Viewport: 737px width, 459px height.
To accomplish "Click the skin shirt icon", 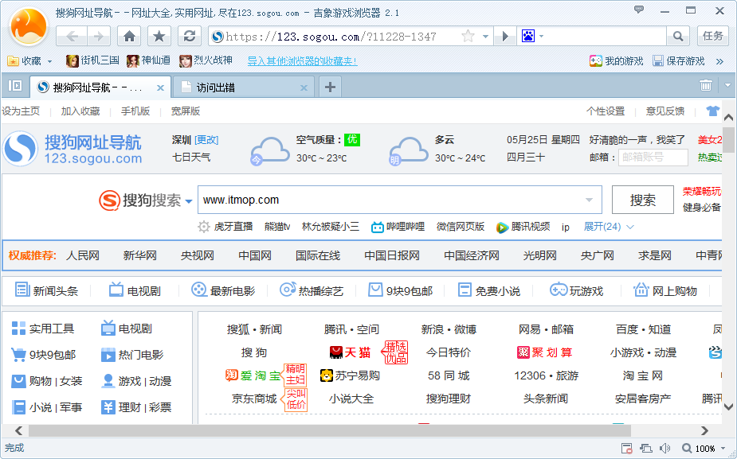I will tap(712, 111).
